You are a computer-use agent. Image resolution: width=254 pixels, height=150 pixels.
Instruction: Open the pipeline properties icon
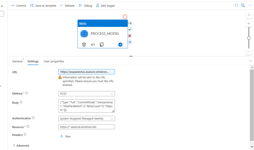[243, 5]
